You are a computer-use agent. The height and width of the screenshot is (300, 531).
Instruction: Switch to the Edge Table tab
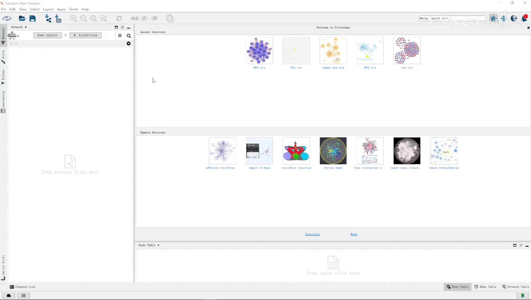485,287
